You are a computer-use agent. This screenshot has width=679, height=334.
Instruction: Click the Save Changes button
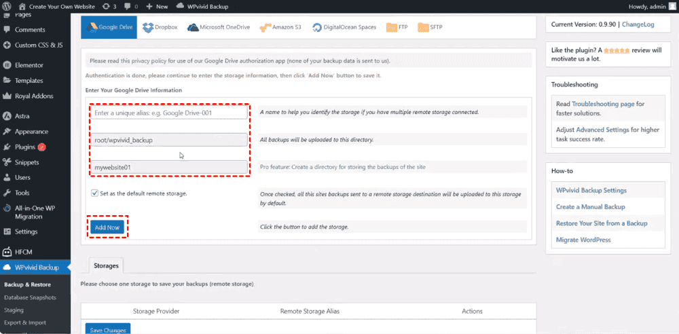coord(108,330)
